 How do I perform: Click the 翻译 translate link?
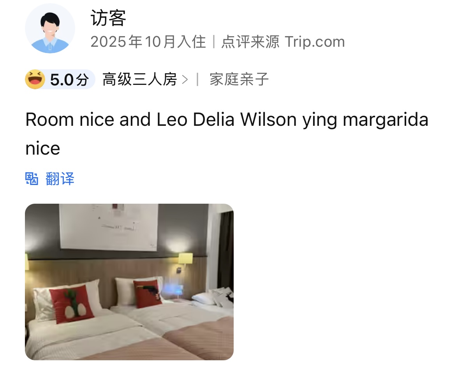click(x=60, y=179)
